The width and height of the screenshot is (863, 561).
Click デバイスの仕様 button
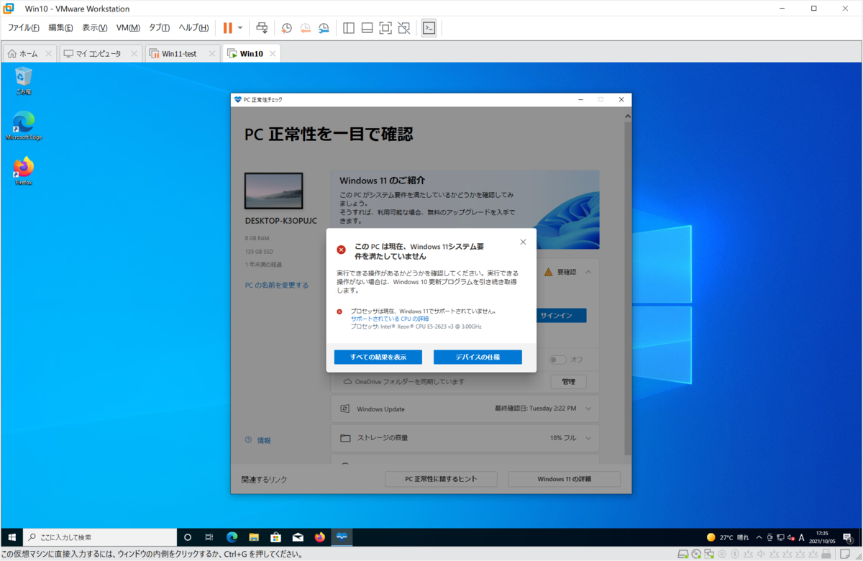478,357
